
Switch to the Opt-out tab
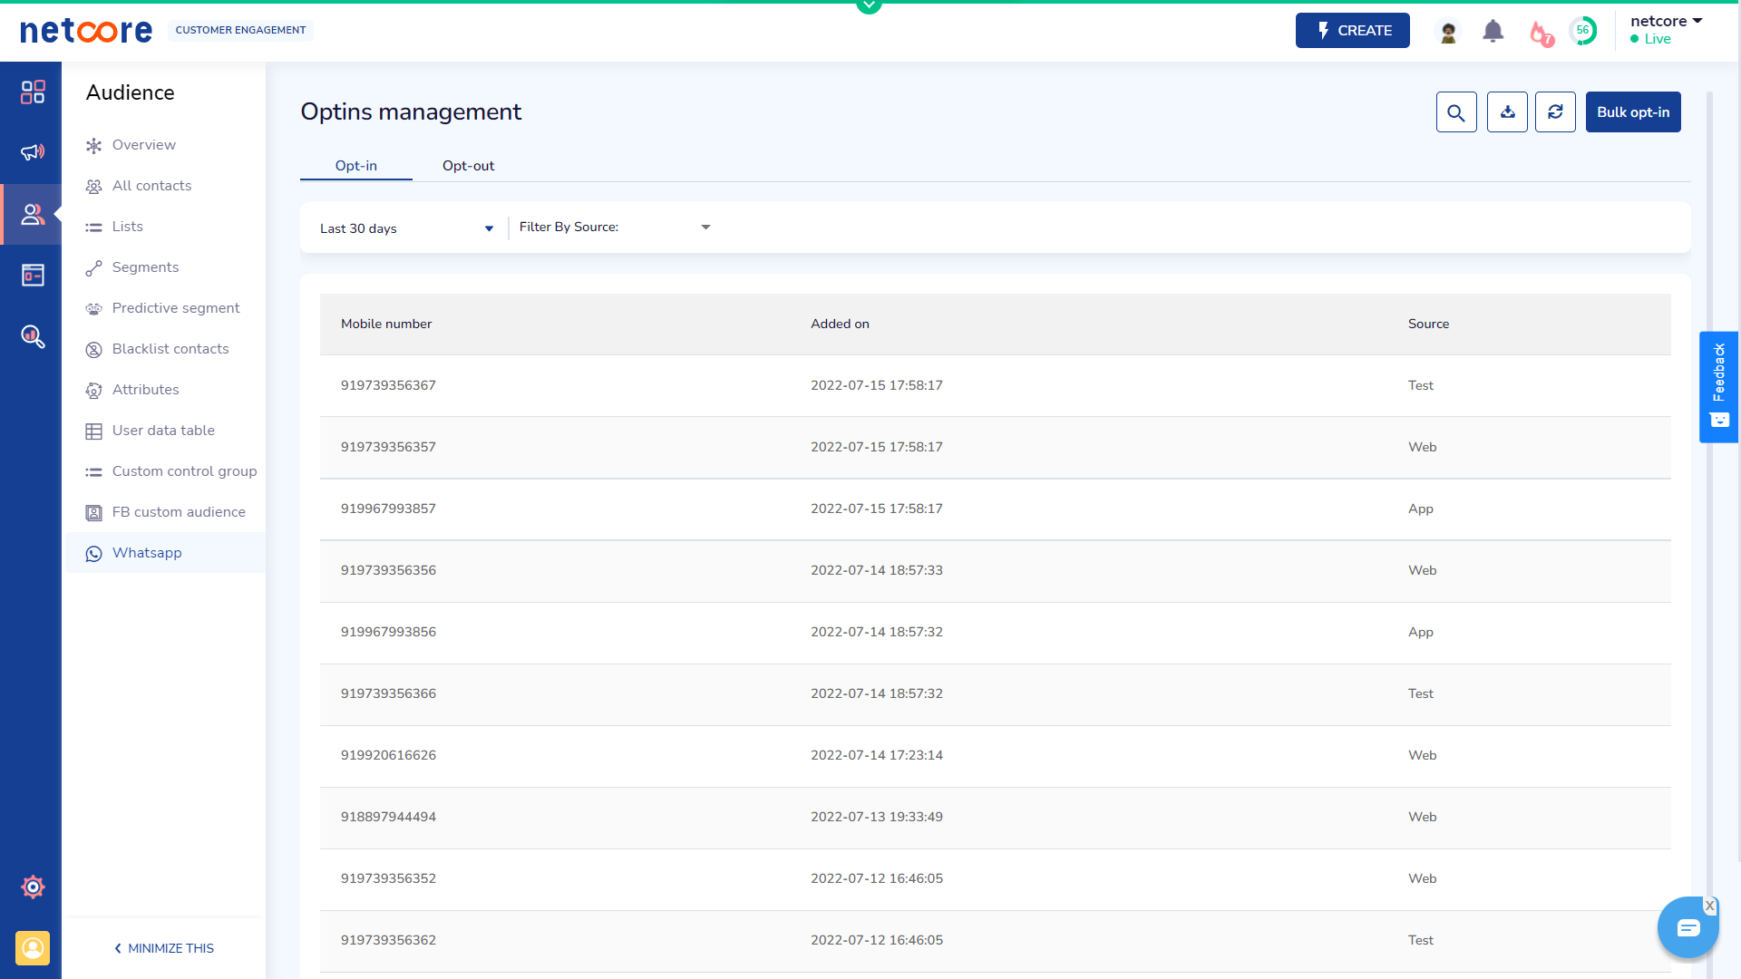pyautogui.click(x=468, y=166)
